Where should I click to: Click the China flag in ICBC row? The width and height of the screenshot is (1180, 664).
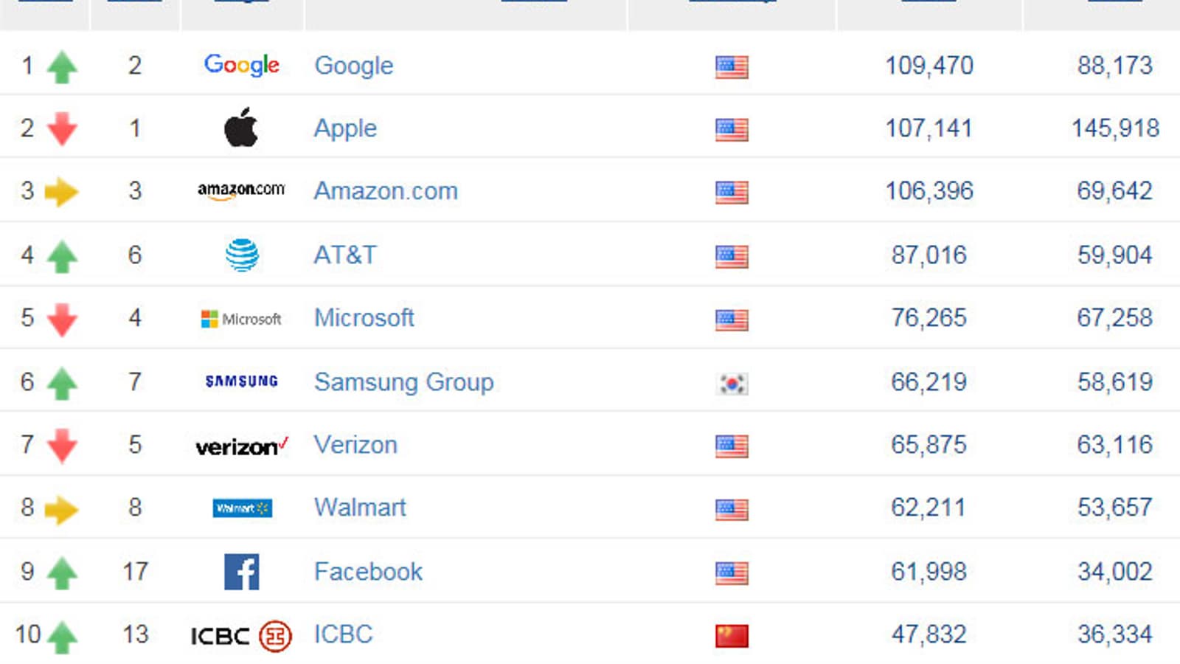[732, 635]
